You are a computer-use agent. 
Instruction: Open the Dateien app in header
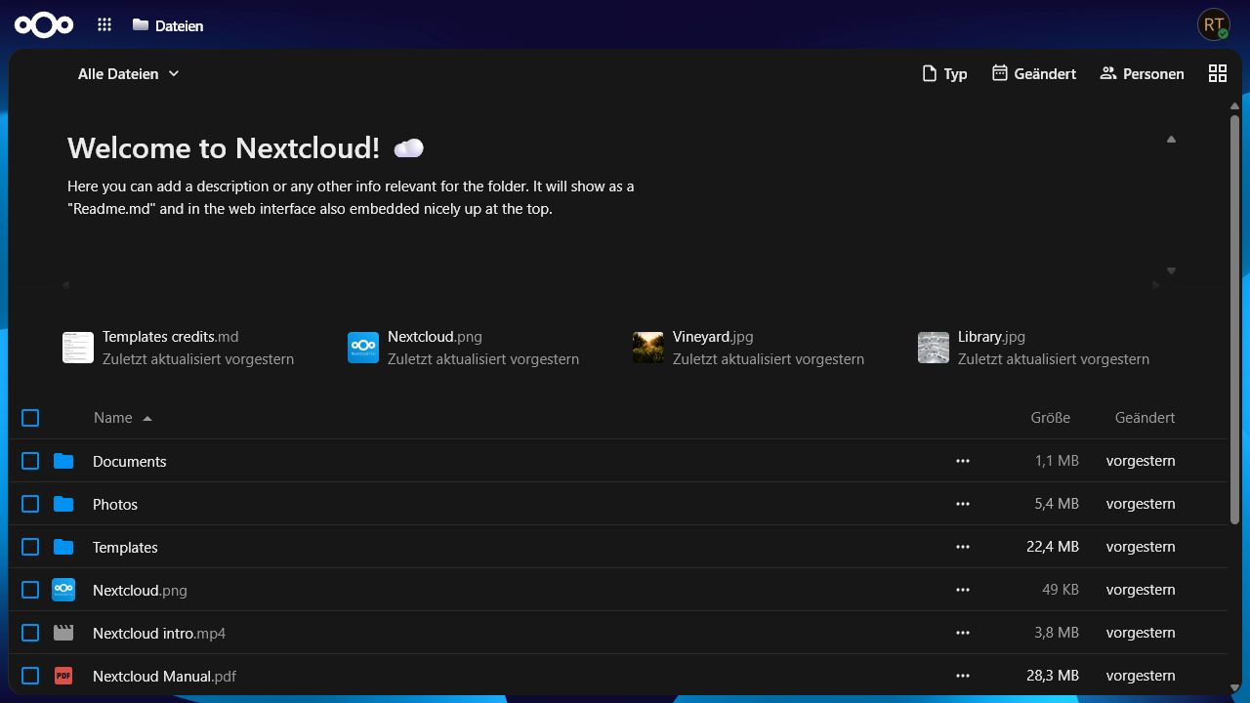[x=168, y=25]
